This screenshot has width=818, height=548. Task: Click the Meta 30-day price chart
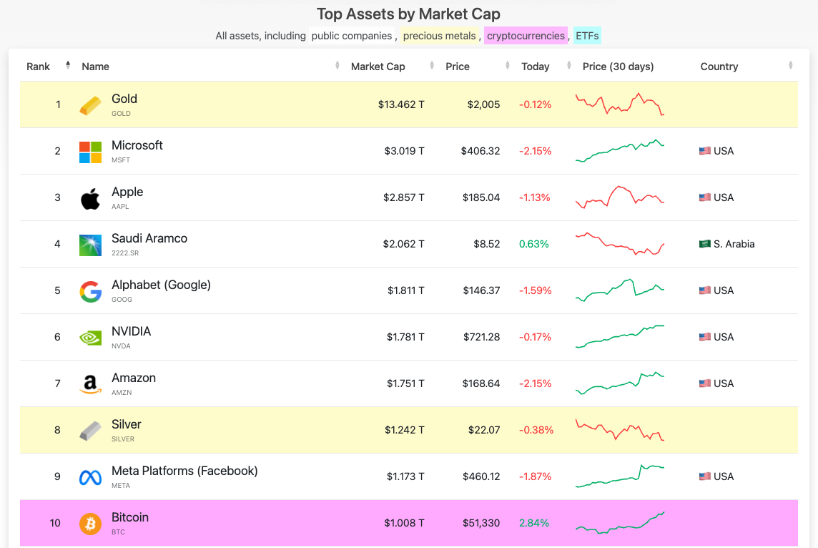click(620, 476)
